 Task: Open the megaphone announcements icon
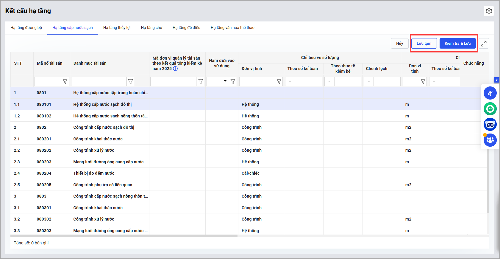[490, 93]
